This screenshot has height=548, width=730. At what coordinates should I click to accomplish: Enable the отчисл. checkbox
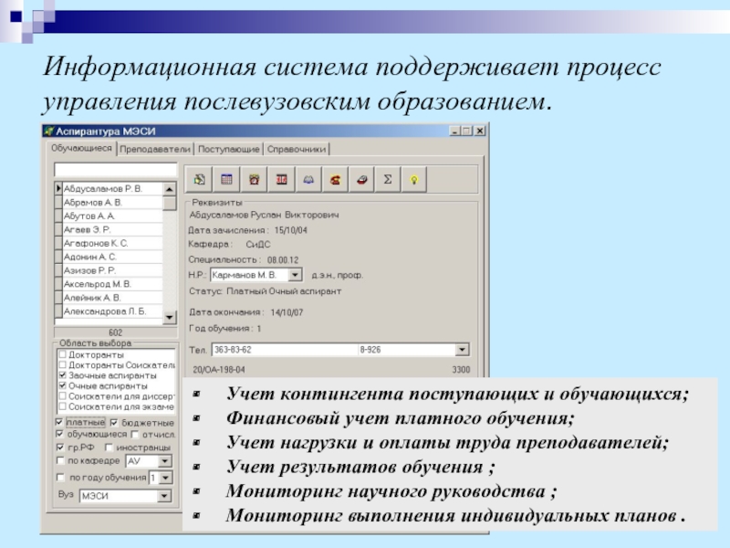tap(135, 435)
